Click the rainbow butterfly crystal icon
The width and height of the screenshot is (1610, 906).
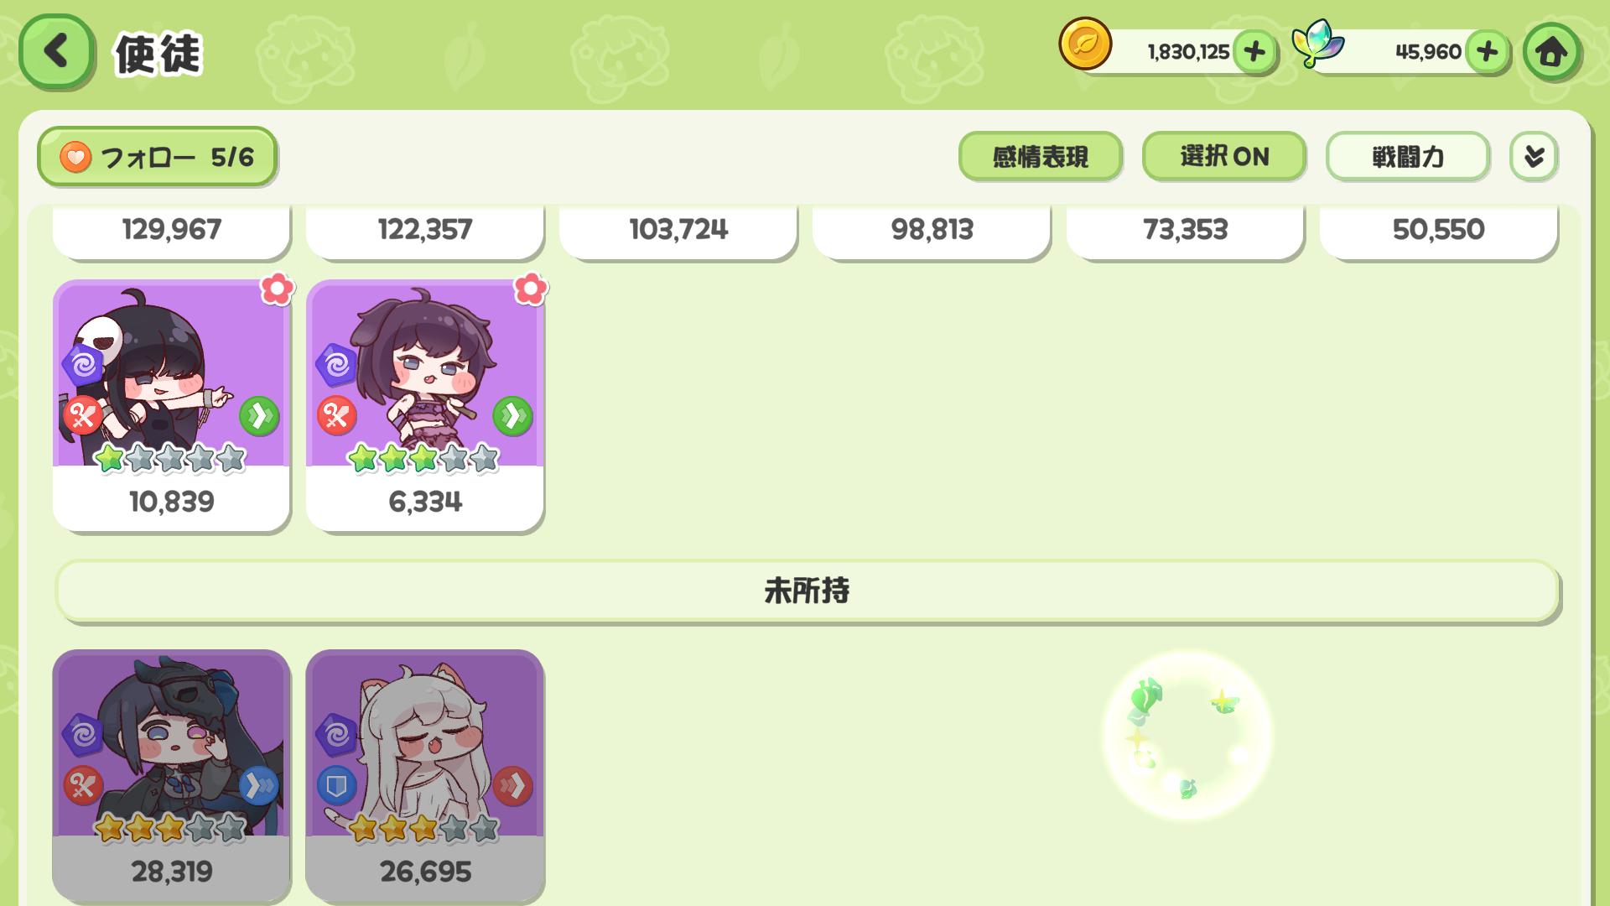coord(1317,44)
